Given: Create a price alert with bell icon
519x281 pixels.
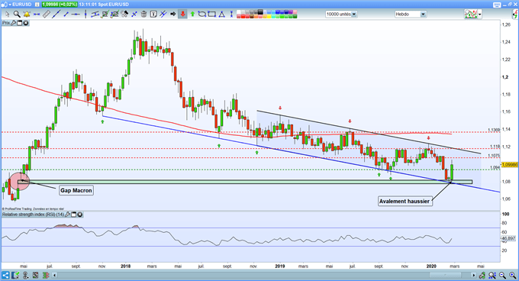Looking at the screenshot, I should click(x=27, y=15).
